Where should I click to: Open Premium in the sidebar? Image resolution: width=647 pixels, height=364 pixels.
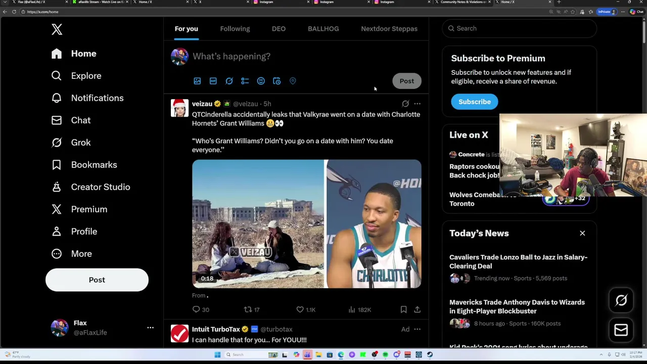pos(79,209)
